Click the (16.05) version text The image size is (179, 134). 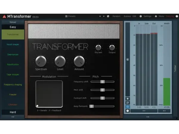(36, 17)
